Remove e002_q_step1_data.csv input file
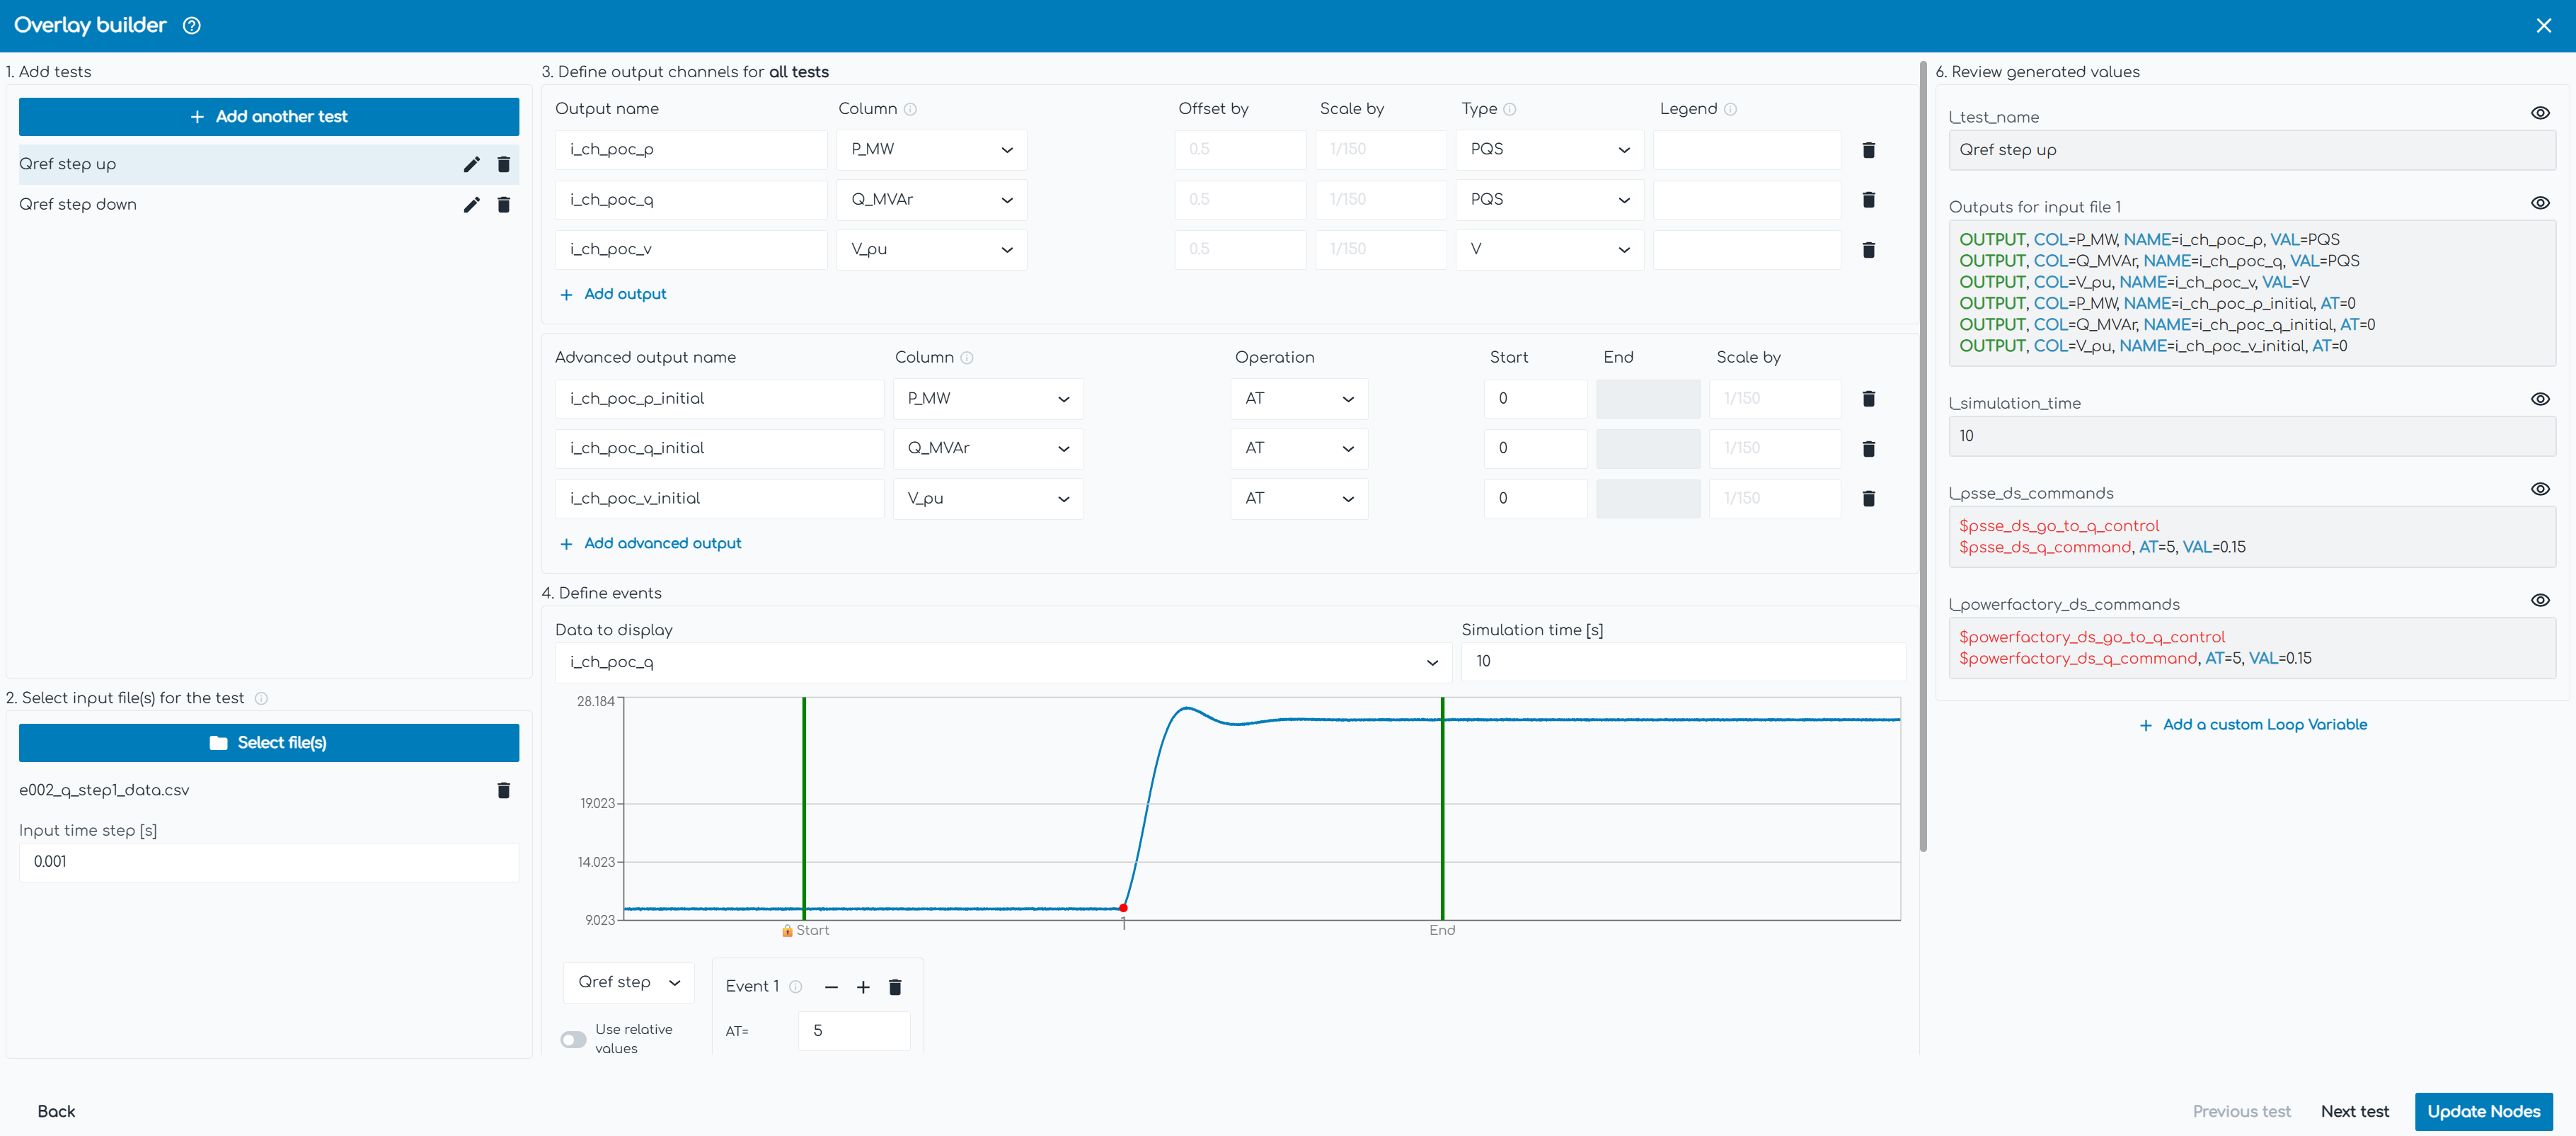The width and height of the screenshot is (2576, 1136). (x=504, y=790)
